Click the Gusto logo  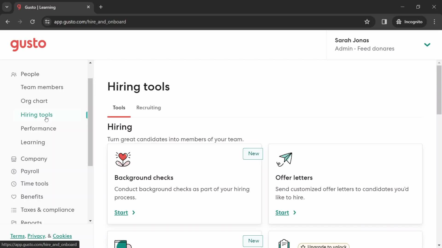28,44
